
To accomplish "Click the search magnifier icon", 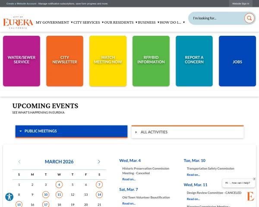I will pos(249,18).
